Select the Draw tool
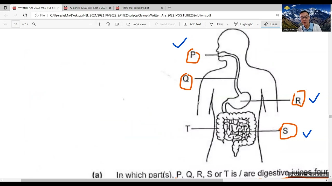Viewport: 332px width, 186px height. point(216,24)
